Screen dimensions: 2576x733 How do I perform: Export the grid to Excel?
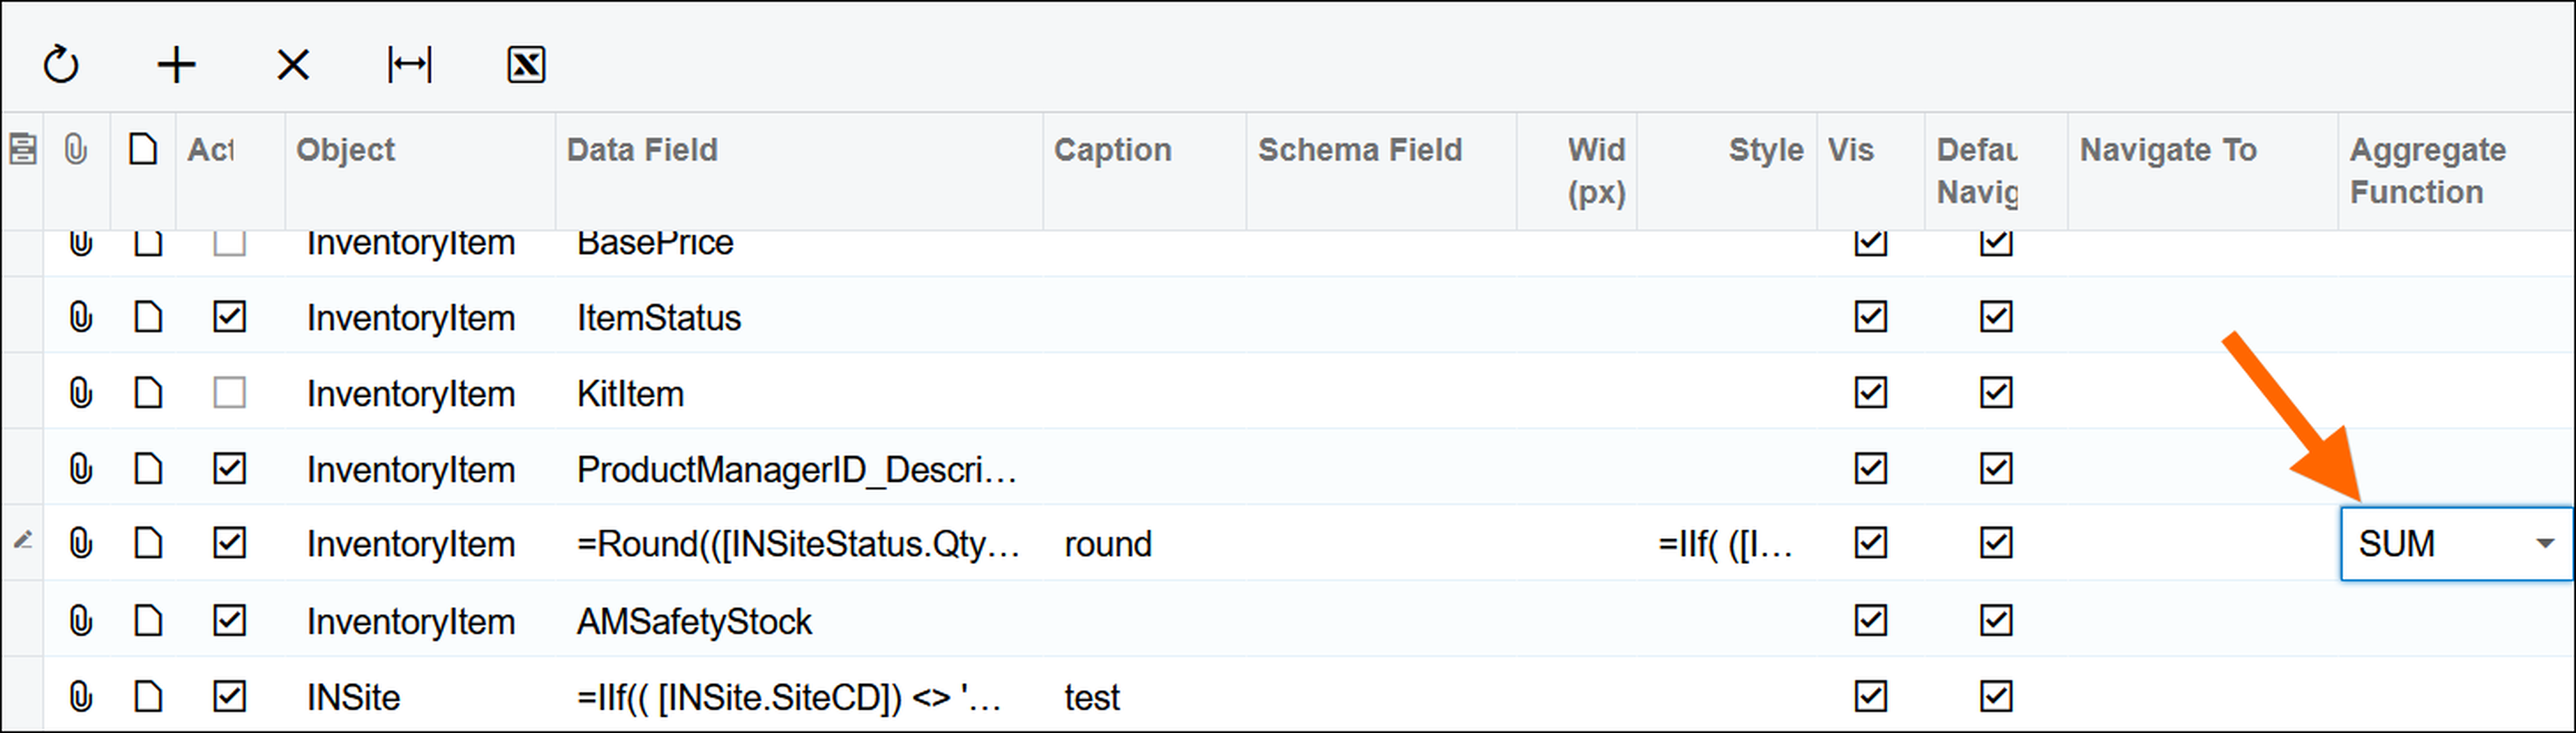(x=526, y=65)
